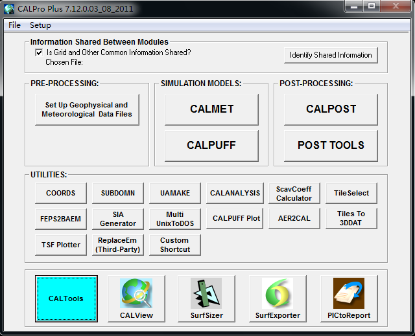The height and width of the screenshot is (336, 415).
Task: Launch the CALPUFF simulation model
Action: pos(211,146)
